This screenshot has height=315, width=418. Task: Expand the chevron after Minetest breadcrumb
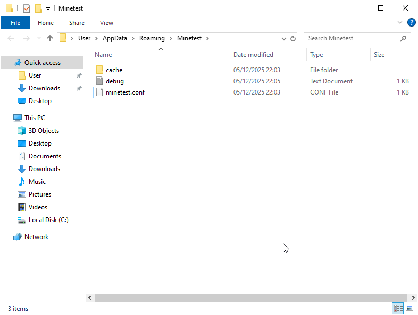coord(207,39)
